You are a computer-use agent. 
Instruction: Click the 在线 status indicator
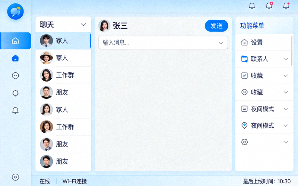45,181
